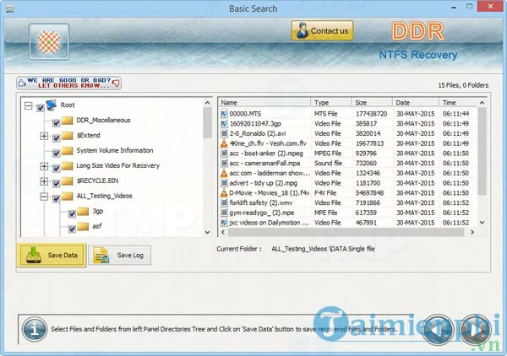The width and height of the screenshot is (507, 356).
Task: Open the window system menu icon in title bar
Action: (10, 8)
